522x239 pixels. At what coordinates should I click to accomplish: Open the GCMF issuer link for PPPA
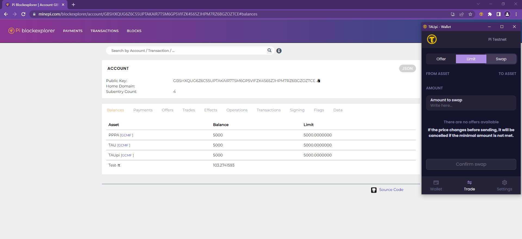point(127,135)
